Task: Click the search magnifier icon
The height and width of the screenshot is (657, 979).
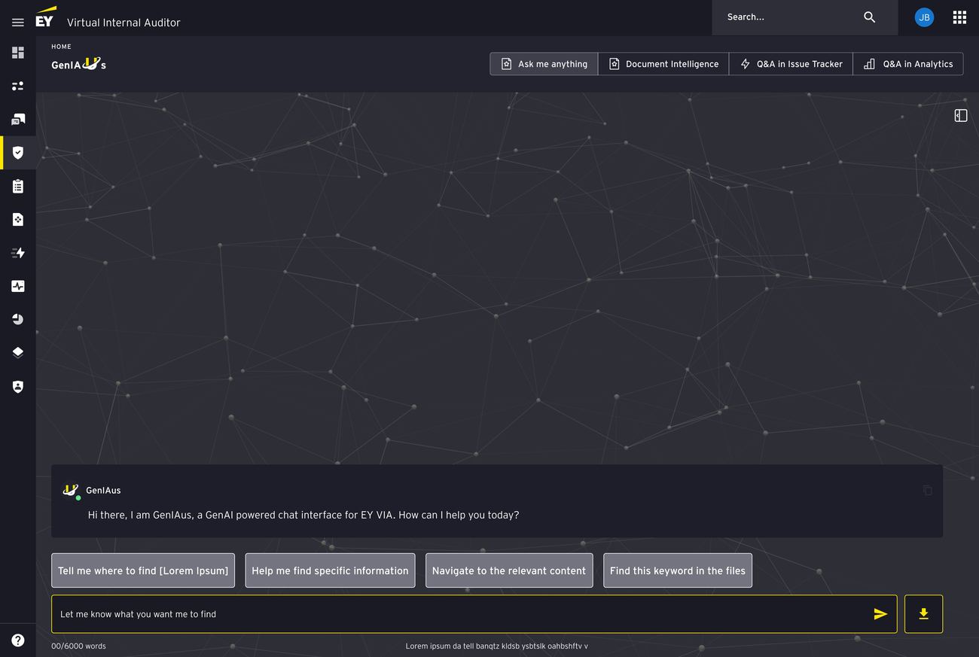Action: 870,17
